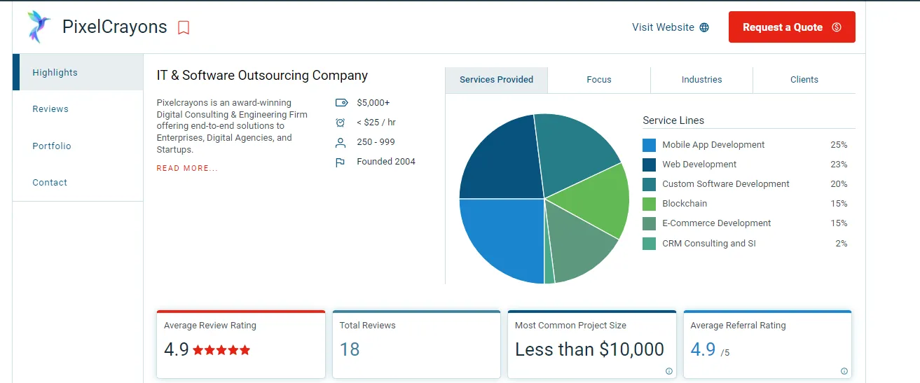Click the CRM Consulting and SI color swatch
This screenshot has height=383, width=920.
[650, 244]
